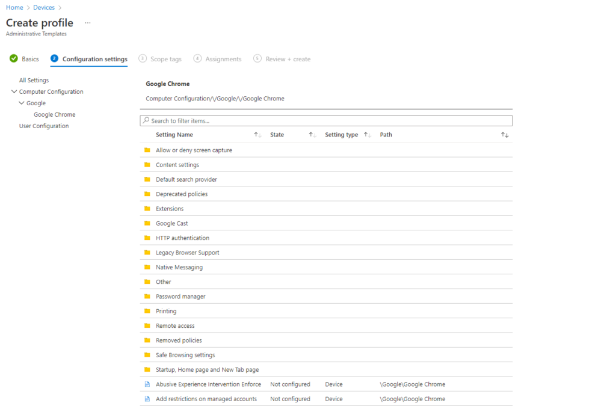616x406 pixels.
Task: Click the Setting type column header text
Action: (x=342, y=135)
